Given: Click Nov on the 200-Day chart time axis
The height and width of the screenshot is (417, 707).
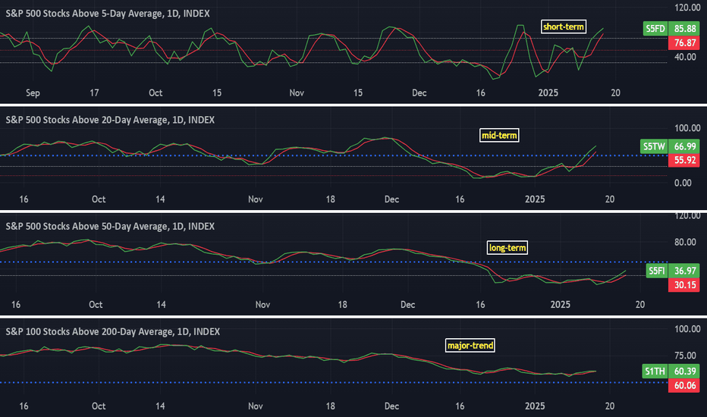Looking at the screenshot, I should (x=255, y=406).
